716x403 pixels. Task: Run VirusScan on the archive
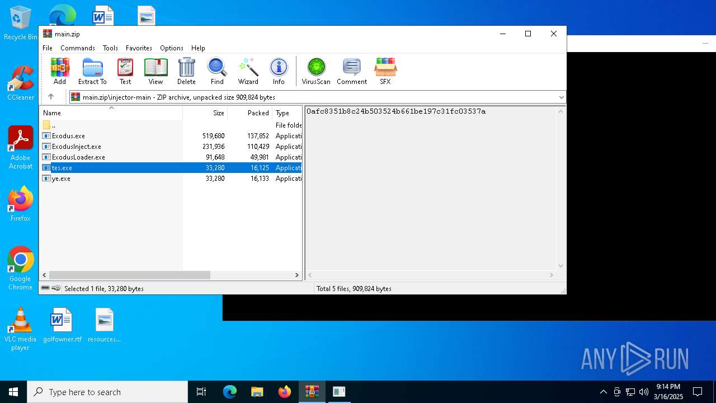point(316,71)
